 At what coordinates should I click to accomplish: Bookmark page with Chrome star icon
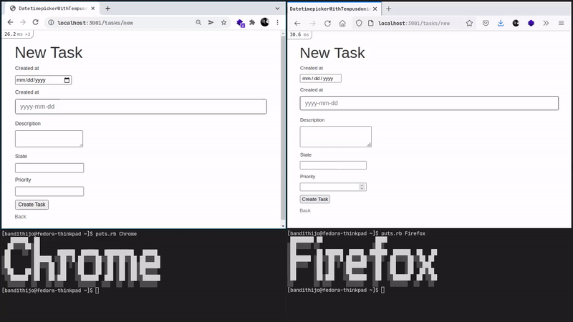click(223, 22)
